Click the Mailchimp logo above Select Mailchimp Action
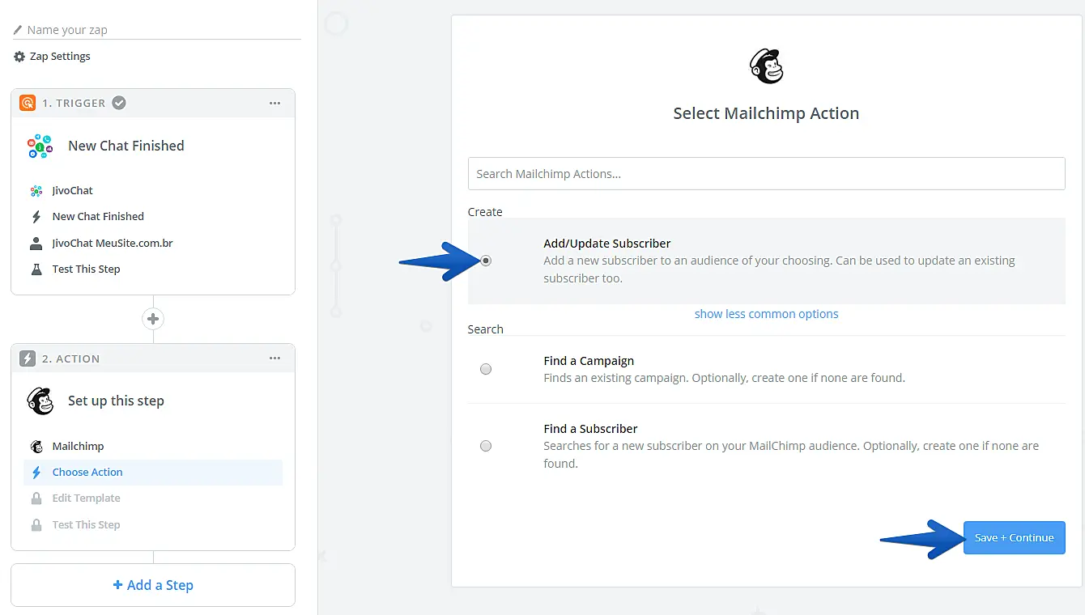The image size is (1085, 615). point(766,66)
